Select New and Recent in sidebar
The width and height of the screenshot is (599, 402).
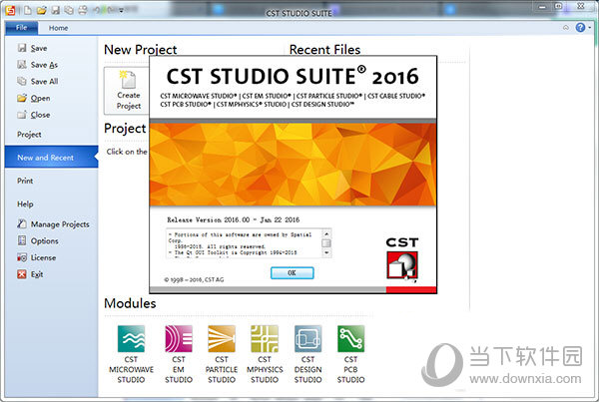point(51,157)
